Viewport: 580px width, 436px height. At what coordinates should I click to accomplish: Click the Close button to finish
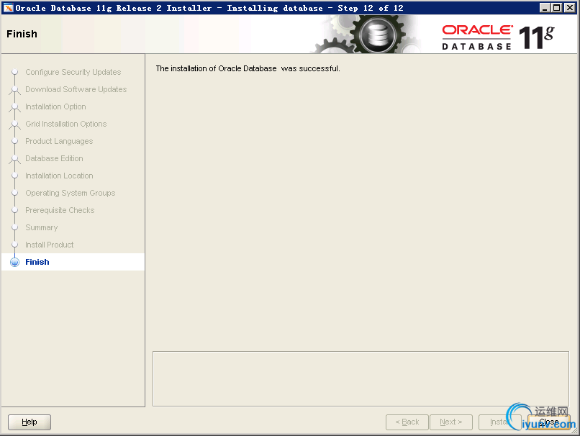[549, 422]
